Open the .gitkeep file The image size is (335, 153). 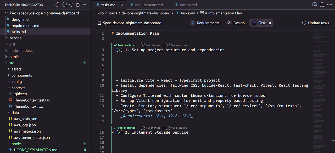pos(20,94)
